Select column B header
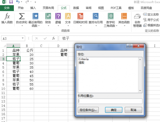Viewport: 160px width, 122px height. tap(27, 46)
